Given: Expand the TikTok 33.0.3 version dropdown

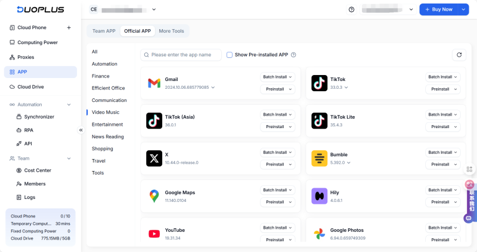Looking at the screenshot, I should 346,88.
